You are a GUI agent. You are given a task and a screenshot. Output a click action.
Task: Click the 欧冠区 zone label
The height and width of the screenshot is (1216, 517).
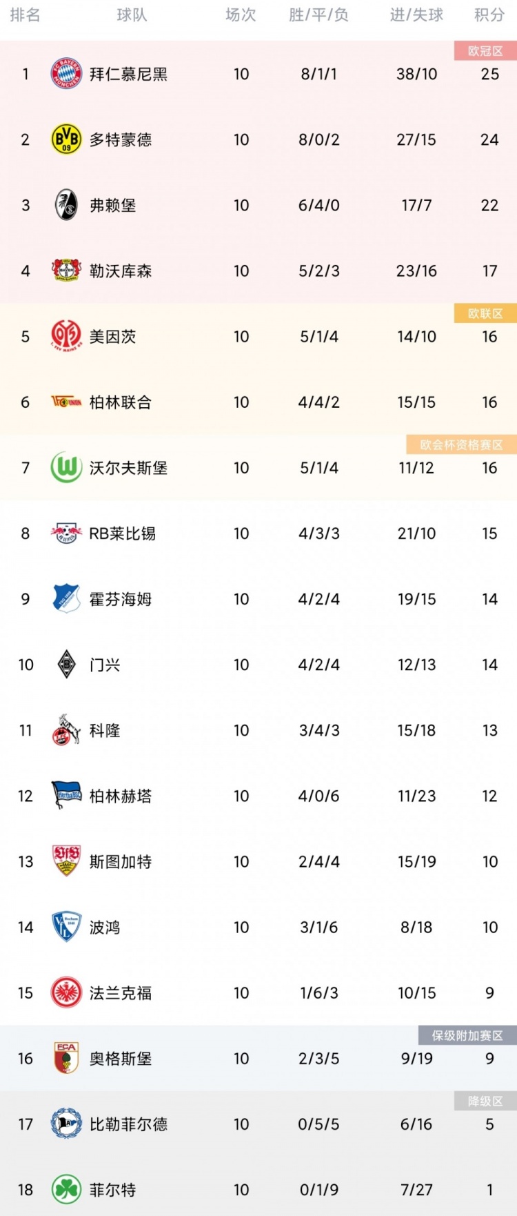point(485,51)
